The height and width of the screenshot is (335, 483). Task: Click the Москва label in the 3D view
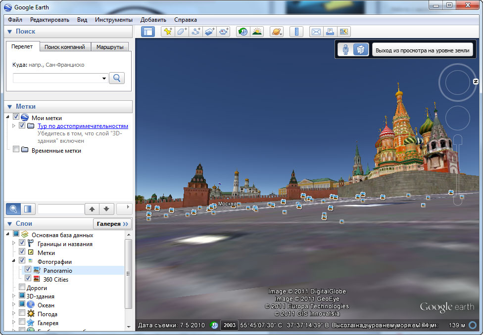(227, 204)
